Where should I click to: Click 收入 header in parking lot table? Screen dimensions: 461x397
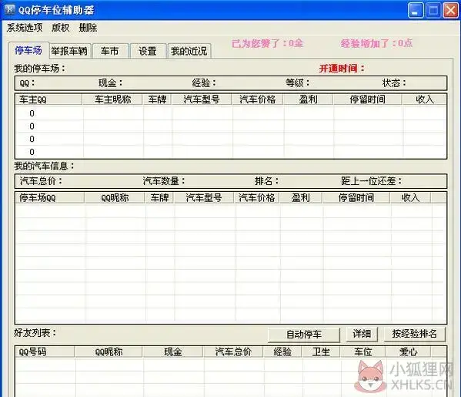click(424, 99)
